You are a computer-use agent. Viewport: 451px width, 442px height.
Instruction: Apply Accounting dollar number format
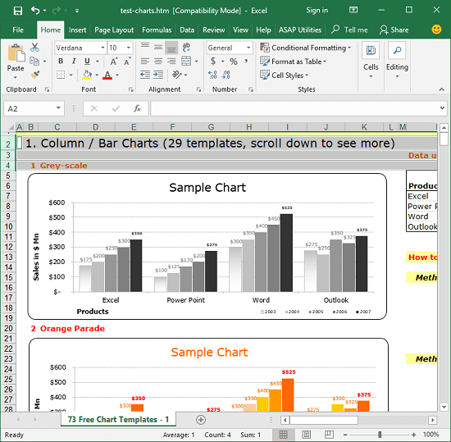point(213,61)
